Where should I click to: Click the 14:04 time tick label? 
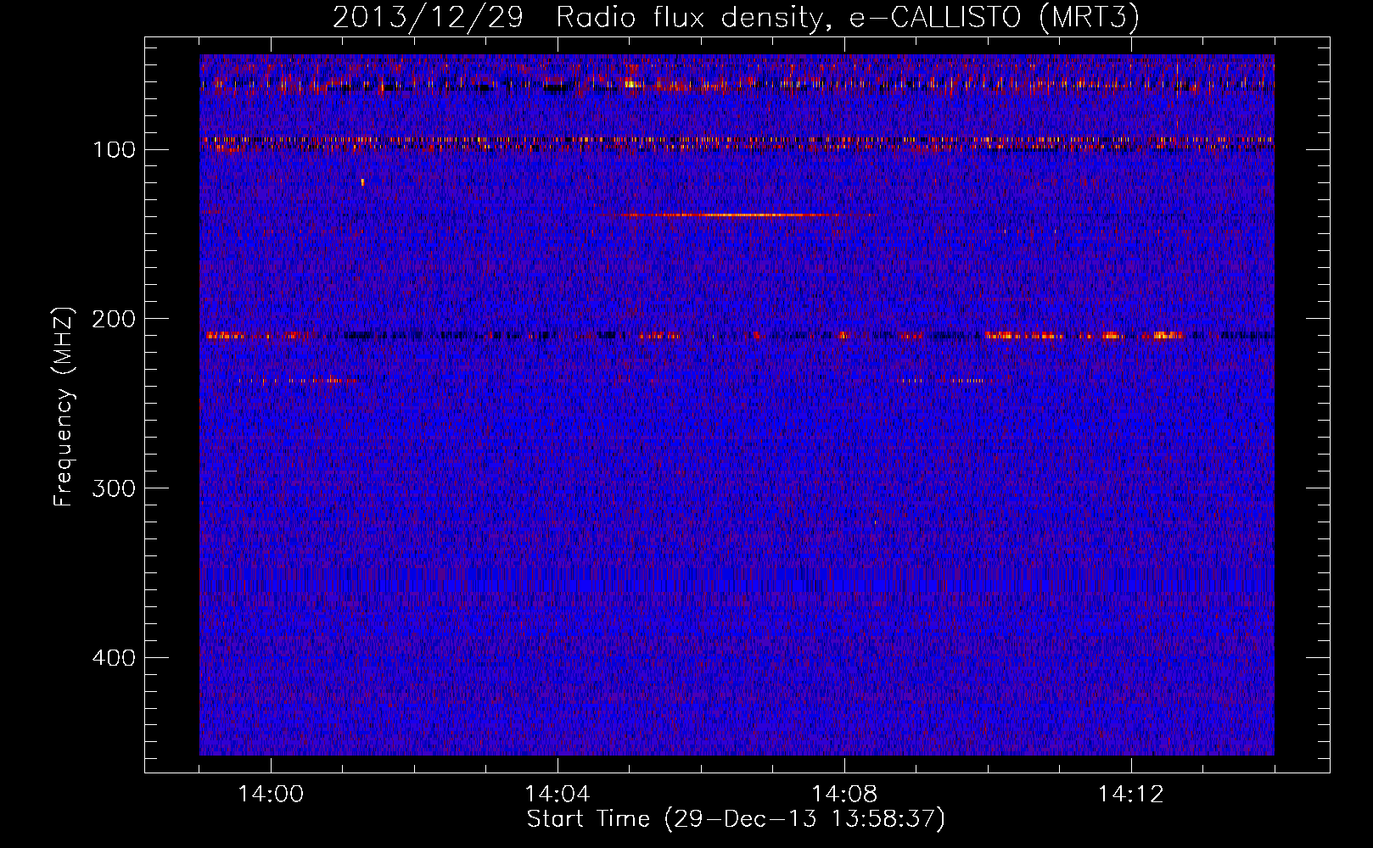pos(558,795)
